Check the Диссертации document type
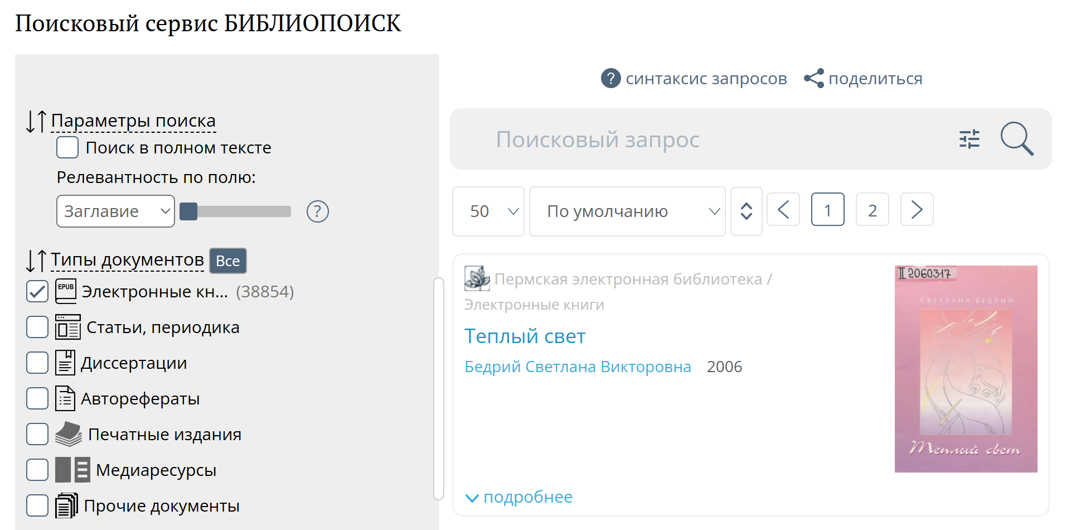This screenshot has height=530, width=1076. tap(37, 363)
